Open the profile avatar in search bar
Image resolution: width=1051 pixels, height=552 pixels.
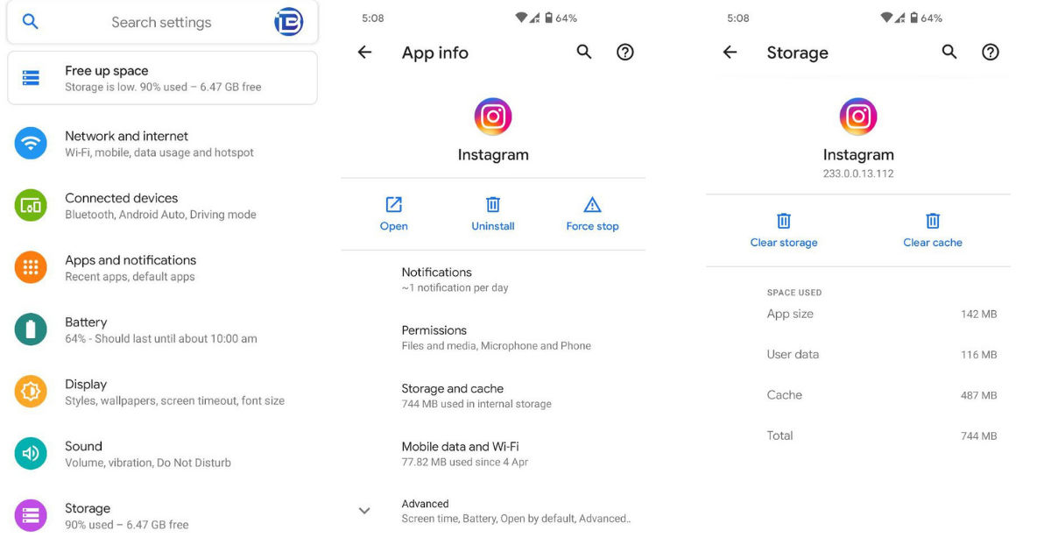tap(289, 22)
